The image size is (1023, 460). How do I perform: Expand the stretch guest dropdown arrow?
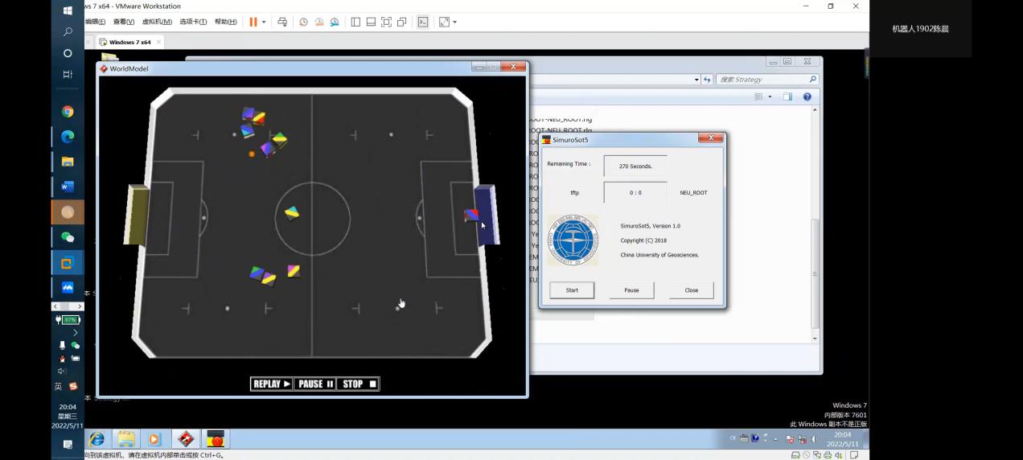coord(455,22)
